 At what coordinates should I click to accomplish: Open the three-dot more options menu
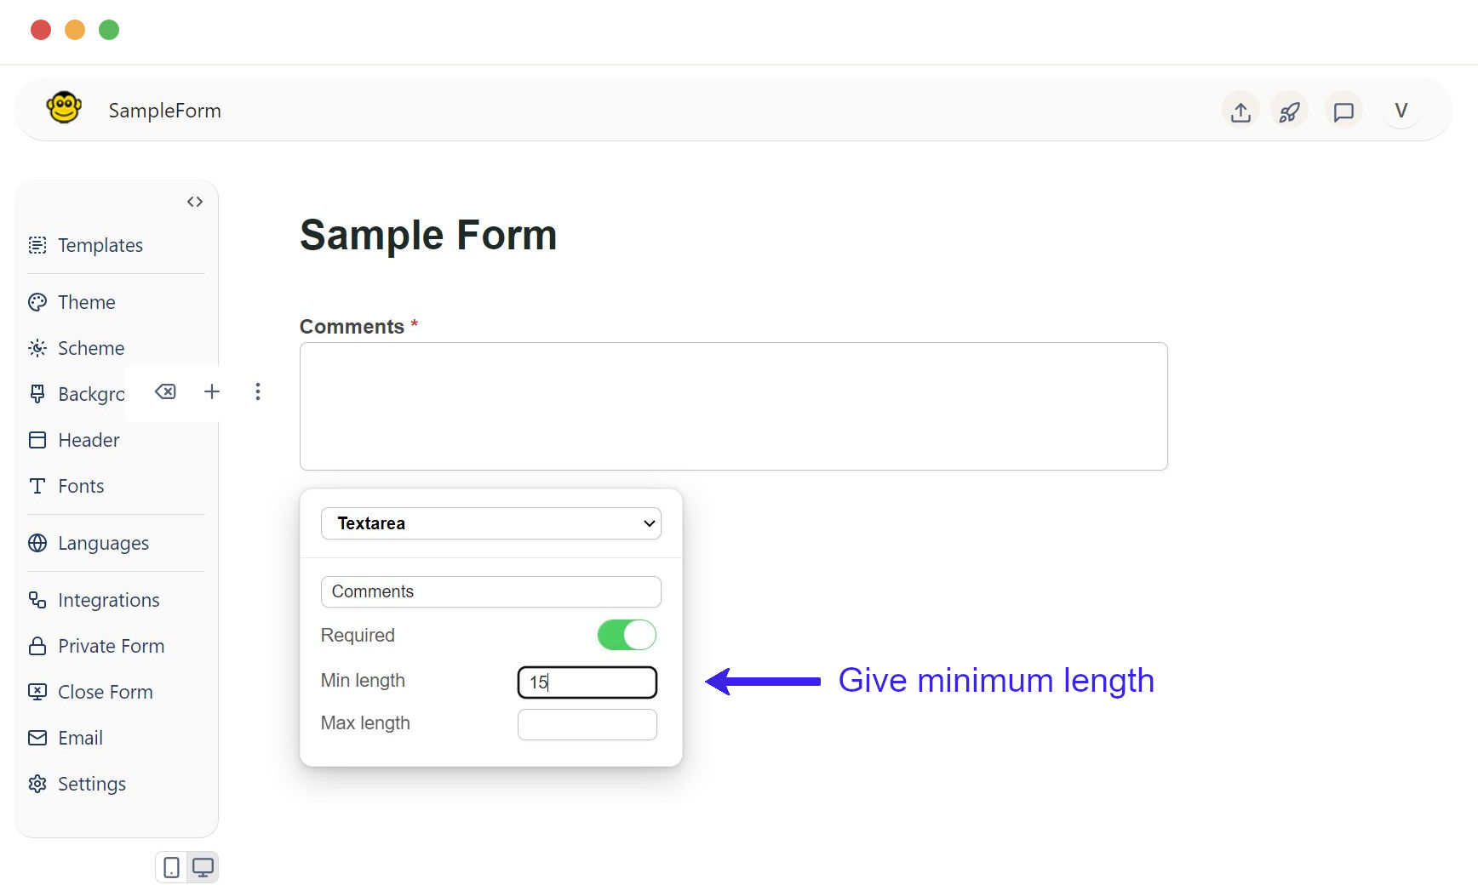pyautogui.click(x=258, y=391)
